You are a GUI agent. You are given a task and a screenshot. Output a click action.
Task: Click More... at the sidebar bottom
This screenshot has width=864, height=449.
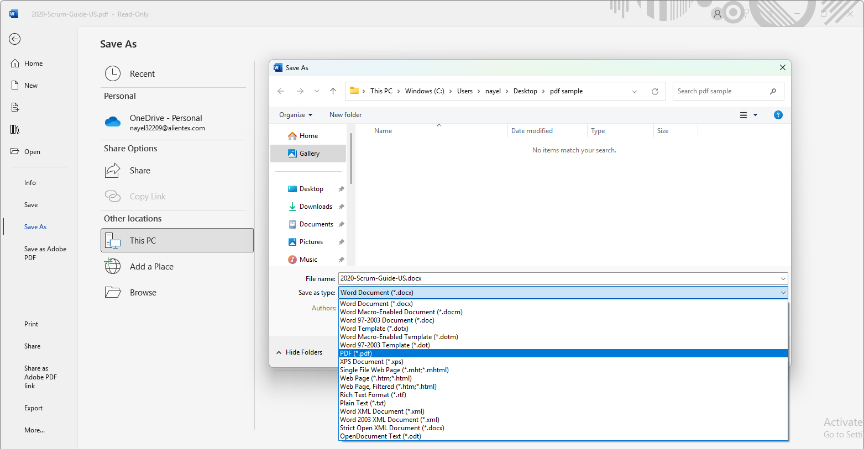pos(34,430)
